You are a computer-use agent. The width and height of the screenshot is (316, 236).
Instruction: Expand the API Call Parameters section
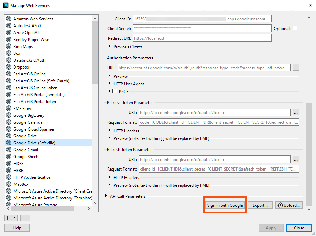point(106,196)
